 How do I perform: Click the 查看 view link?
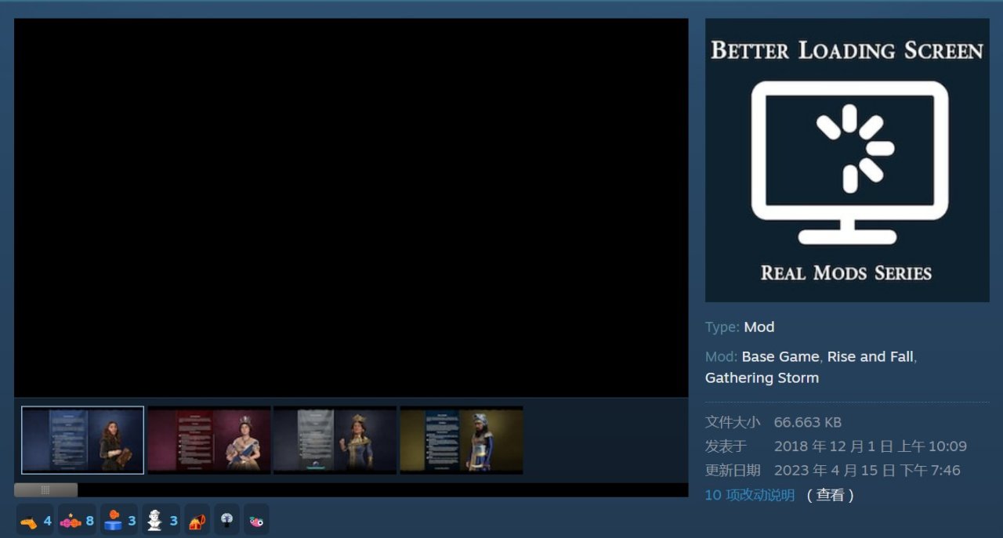click(831, 495)
